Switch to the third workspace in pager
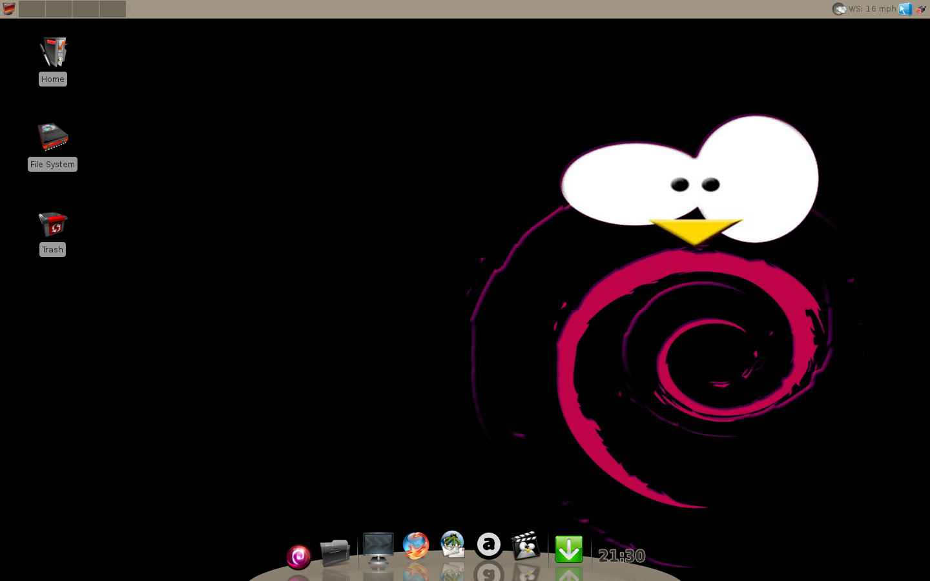Viewport: 930px width, 581px height. (x=85, y=9)
